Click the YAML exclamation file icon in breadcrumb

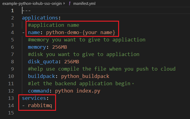pyautogui.click(x=69, y=3)
